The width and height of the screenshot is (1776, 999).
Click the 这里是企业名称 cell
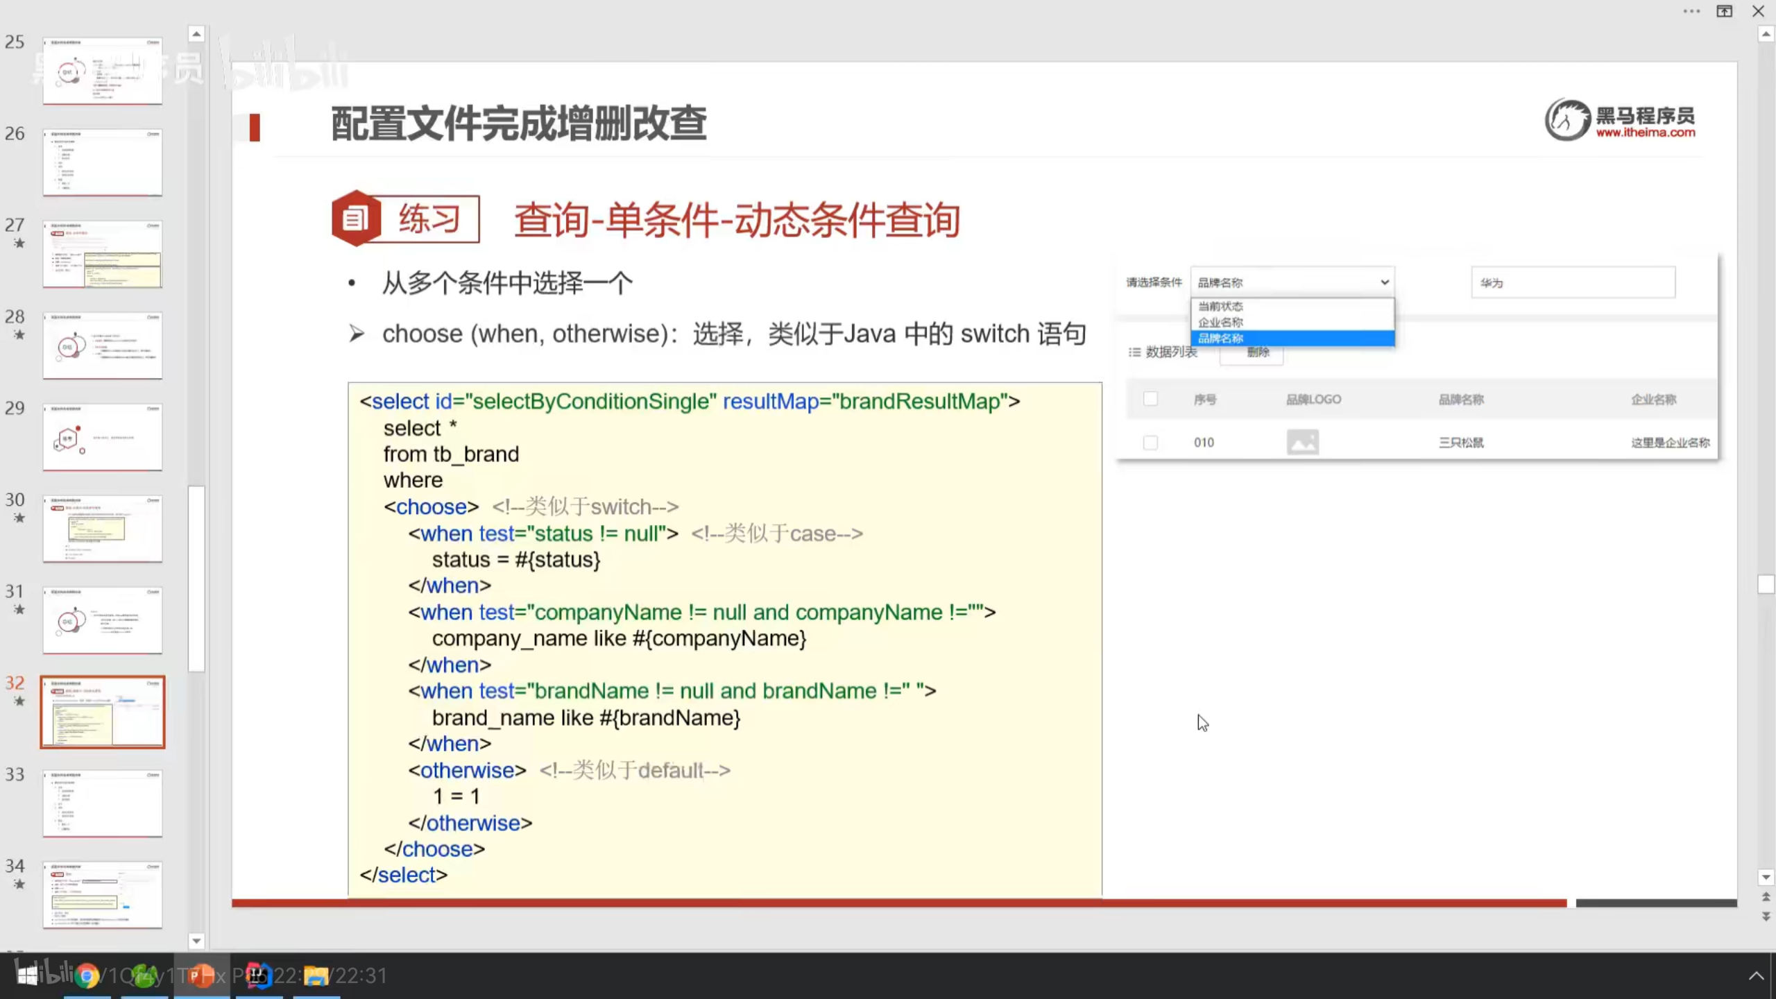pos(1671,442)
